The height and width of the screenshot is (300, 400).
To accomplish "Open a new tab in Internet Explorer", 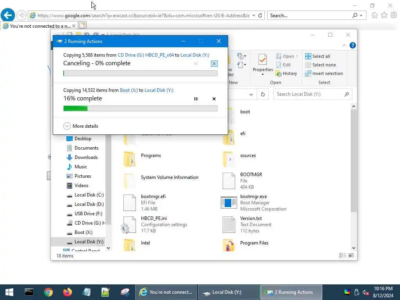I will 82,26.
